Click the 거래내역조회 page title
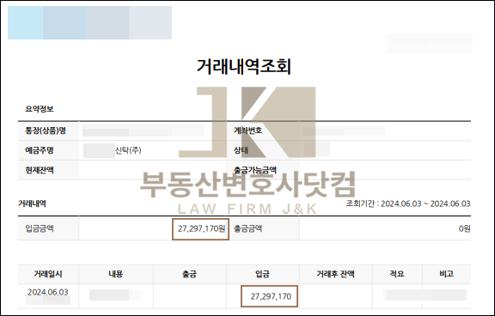The image size is (495, 316). pos(244,66)
